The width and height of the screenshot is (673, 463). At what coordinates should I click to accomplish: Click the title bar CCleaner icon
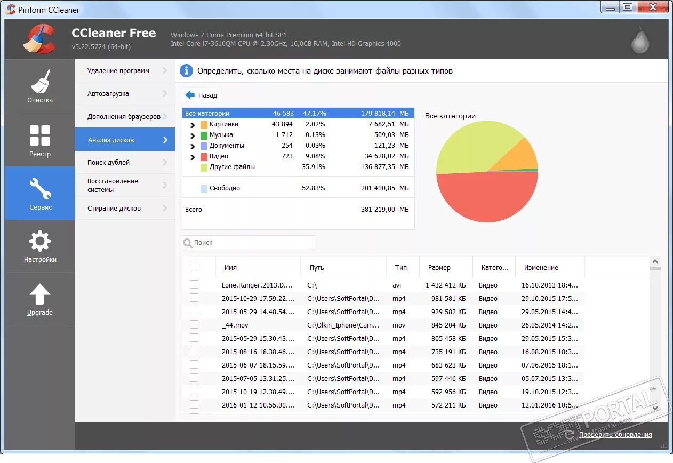(x=10, y=9)
